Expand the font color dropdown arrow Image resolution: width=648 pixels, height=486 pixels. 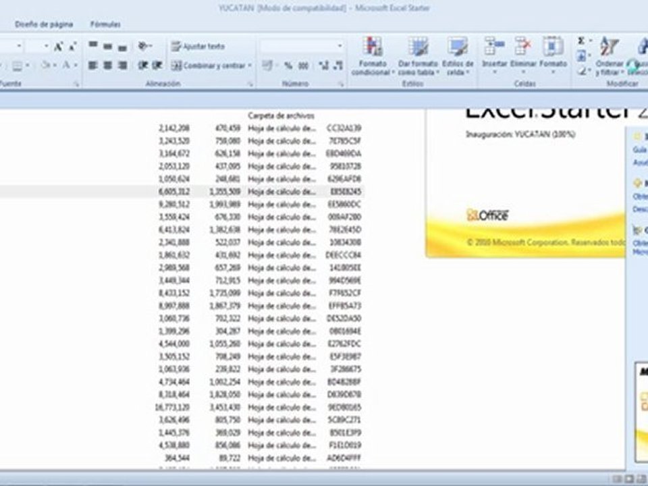pos(76,65)
